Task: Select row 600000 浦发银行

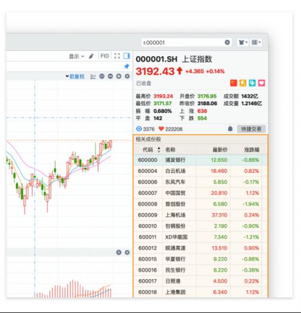Action: coord(200,160)
